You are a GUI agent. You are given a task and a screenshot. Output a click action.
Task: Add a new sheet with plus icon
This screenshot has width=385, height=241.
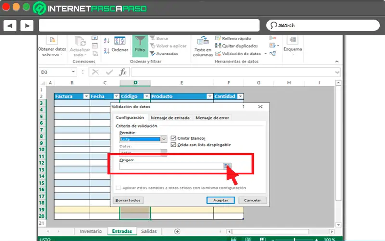[x=177, y=231]
